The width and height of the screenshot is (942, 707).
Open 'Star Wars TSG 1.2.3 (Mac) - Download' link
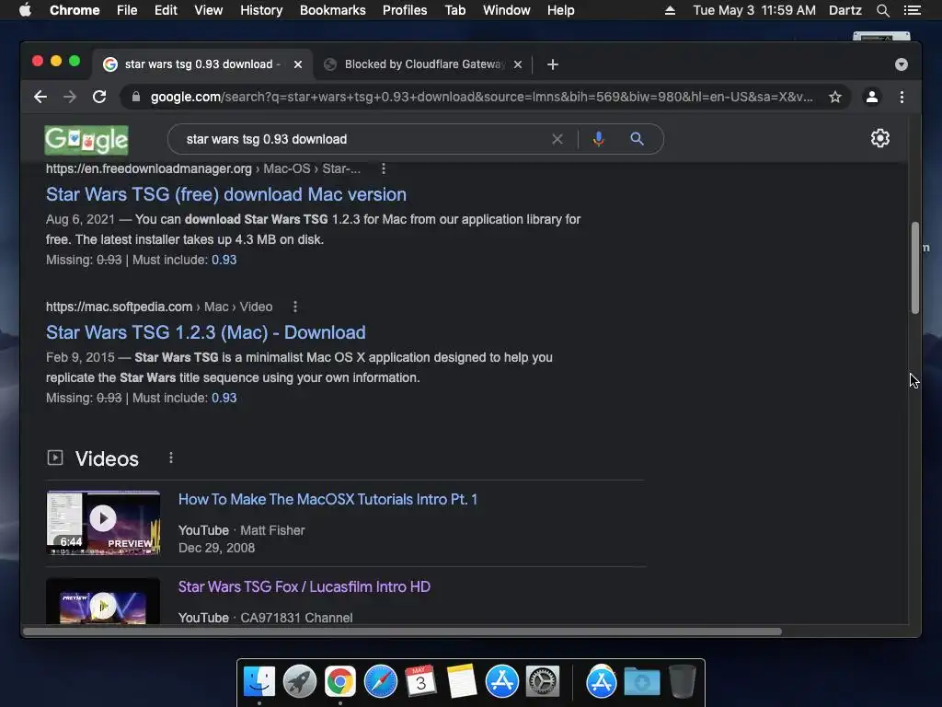(205, 332)
